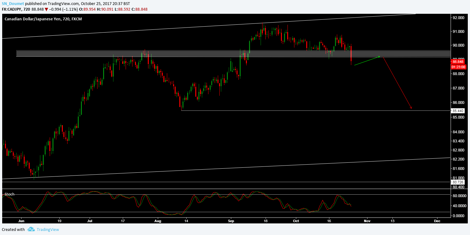Open the SN_Doumet author profile link
The image size is (470, 235).
tap(13, 3)
